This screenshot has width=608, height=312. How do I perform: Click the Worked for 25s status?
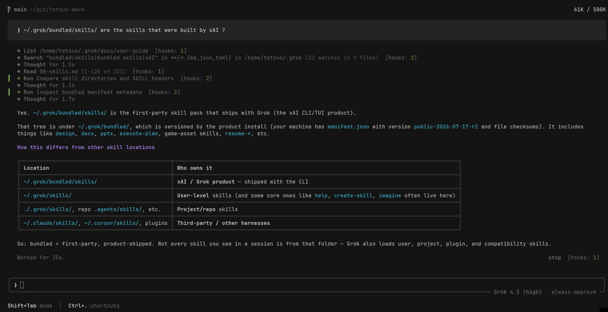[41, 257]
